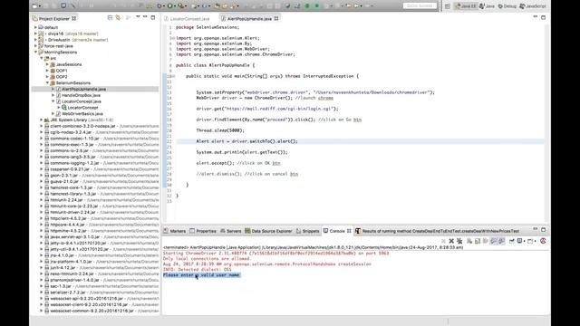Collapse all in Project Explorer
The width and height of the screenshot is (580, 326).
[x=110, y=18]
